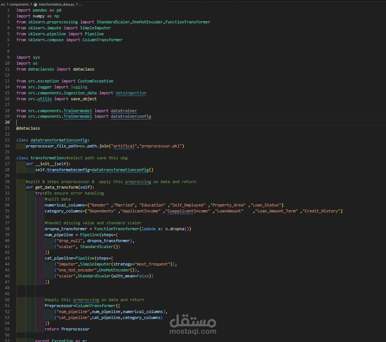Screen dimensions: 386x342
Task: Click the "one_hot_encoder" string
Action: tap(77, 270)
